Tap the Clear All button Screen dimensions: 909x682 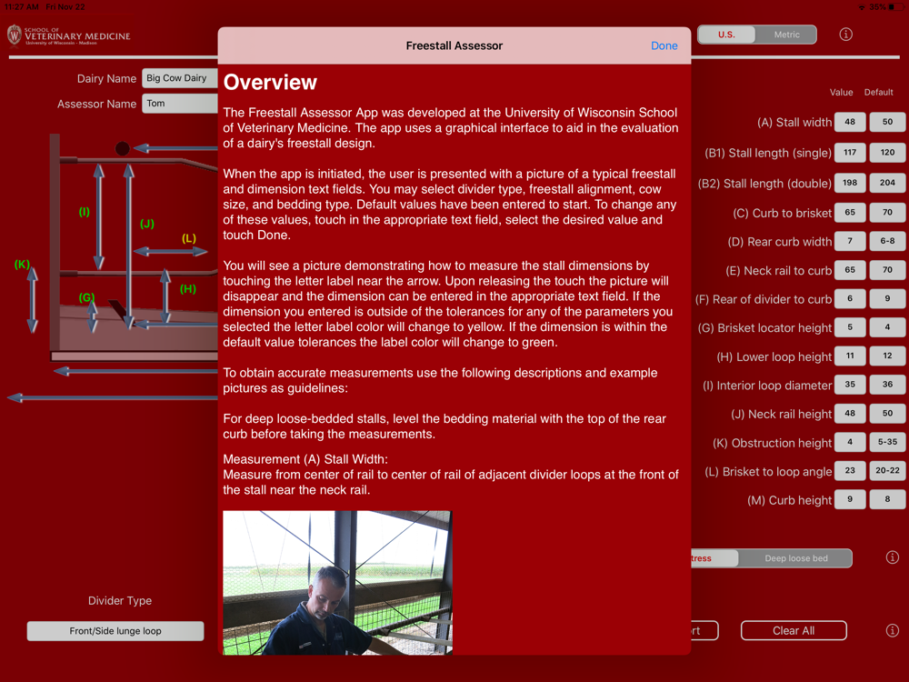794,630
